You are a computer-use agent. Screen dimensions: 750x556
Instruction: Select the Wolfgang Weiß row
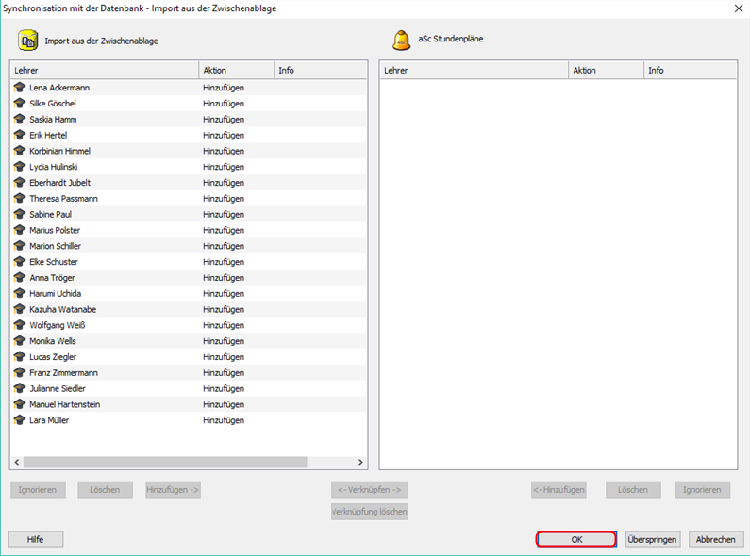[58, 325]
